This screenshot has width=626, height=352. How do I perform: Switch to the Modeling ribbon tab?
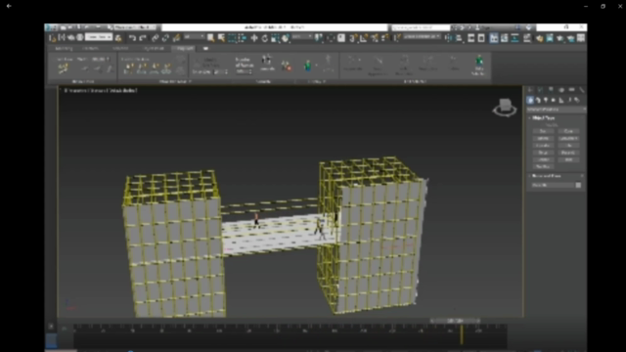click(64, 48)
